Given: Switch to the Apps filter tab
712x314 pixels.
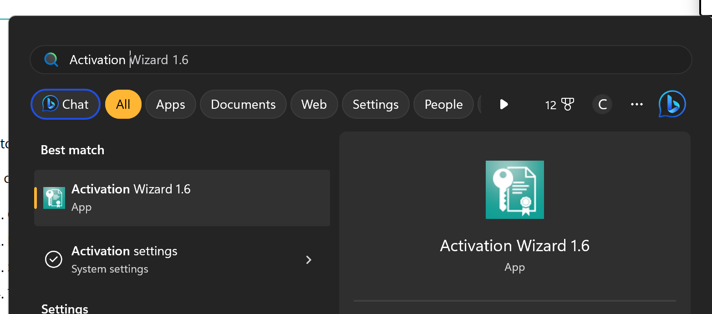Looking at the screenshot, I should point(171,104).
